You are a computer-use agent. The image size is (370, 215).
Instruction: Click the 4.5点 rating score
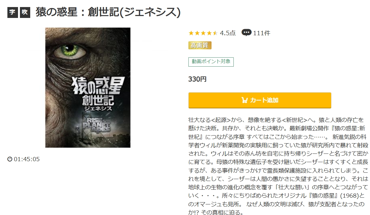coord(228,33)
